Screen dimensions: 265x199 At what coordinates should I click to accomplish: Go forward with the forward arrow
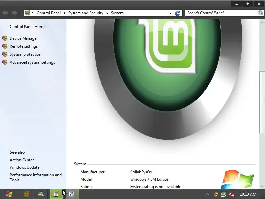click(x=14, y=13)
